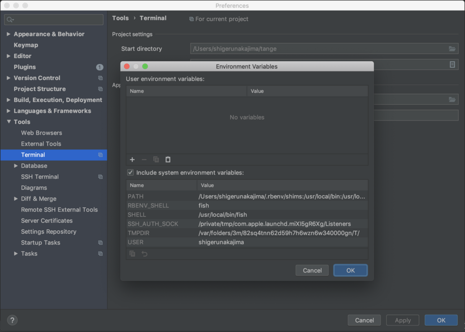The width and height of the screenshot is (465, 332).
Task: Click the project-level icon beside Version Control
Action: pyautogui.click(x=100, y=78)
